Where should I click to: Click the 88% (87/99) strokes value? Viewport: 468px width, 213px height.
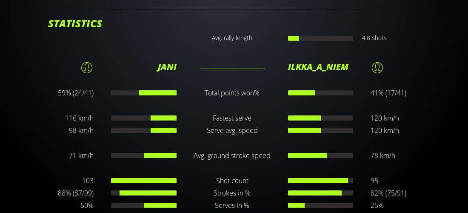click(76, 193)
